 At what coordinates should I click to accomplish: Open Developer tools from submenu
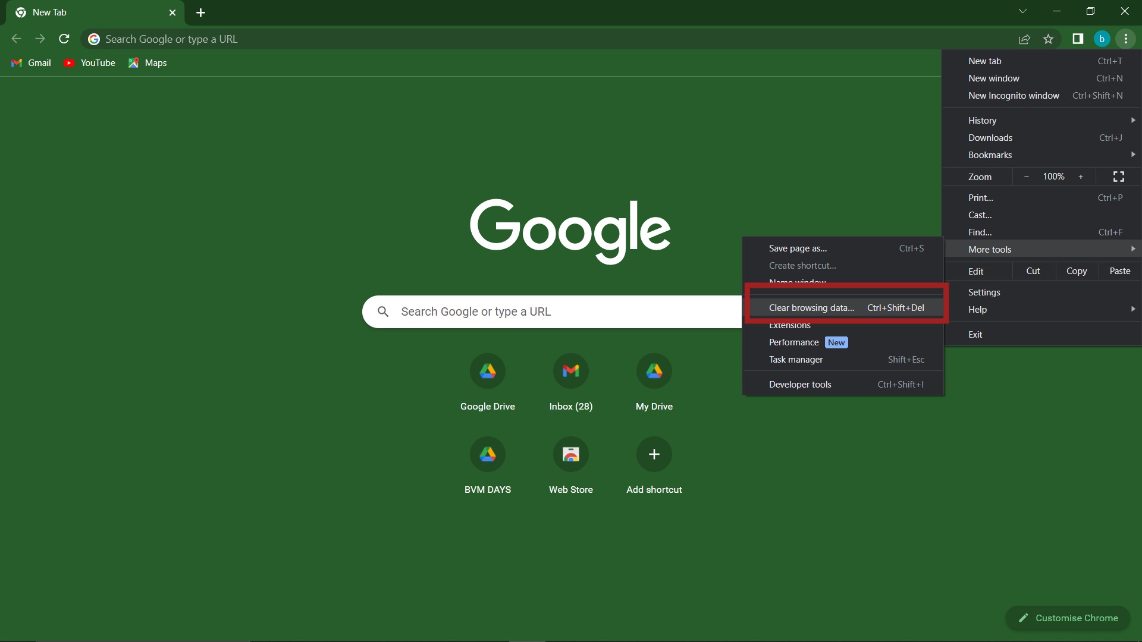coord(843,385)
